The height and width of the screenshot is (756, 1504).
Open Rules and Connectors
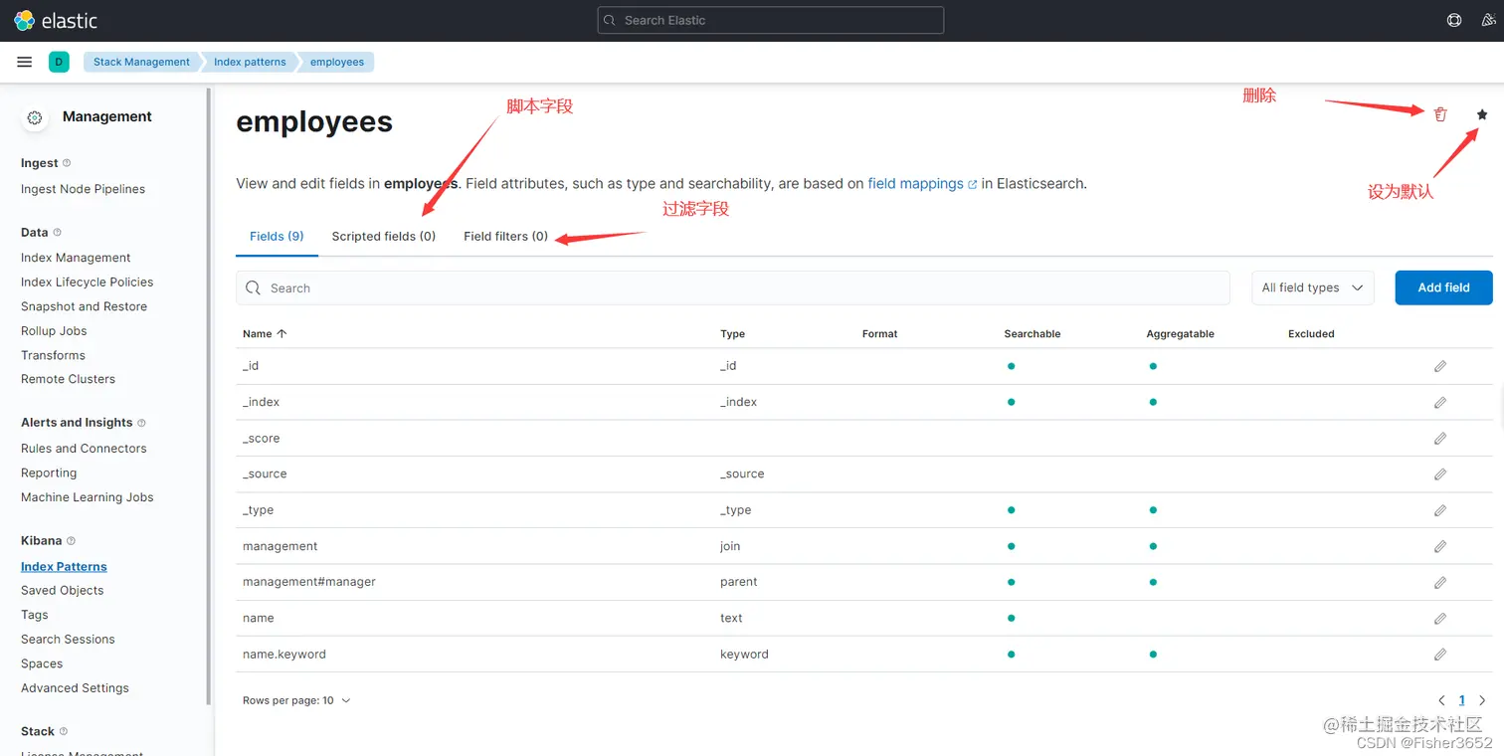(x=84, y=449)
